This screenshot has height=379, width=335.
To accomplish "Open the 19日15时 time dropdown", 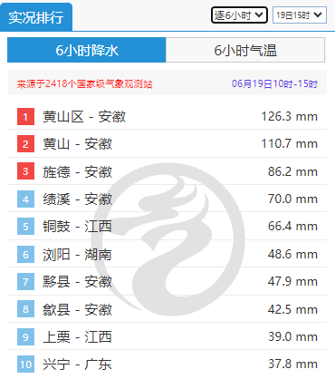I will (300, 15).
